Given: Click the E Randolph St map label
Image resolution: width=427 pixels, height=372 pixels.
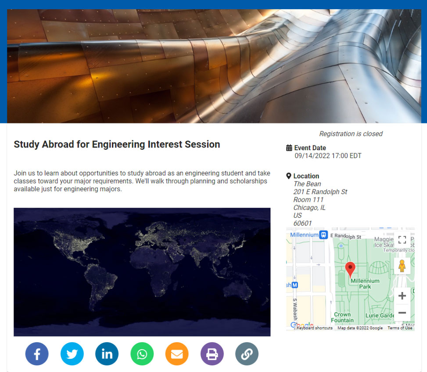Looking at the screenshot, I should click(x=345, y=236).
